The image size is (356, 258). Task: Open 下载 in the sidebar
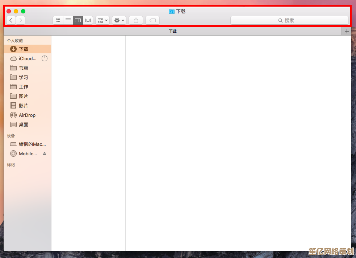coord(24,49)
